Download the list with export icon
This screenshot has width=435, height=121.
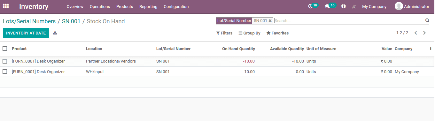55,33
